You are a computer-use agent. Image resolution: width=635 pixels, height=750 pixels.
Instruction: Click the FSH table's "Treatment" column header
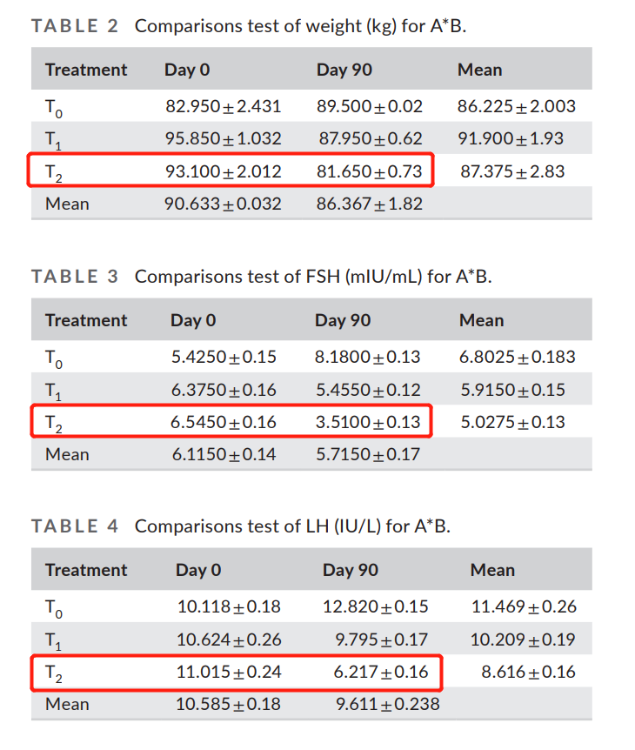click(x=86, y=320)
